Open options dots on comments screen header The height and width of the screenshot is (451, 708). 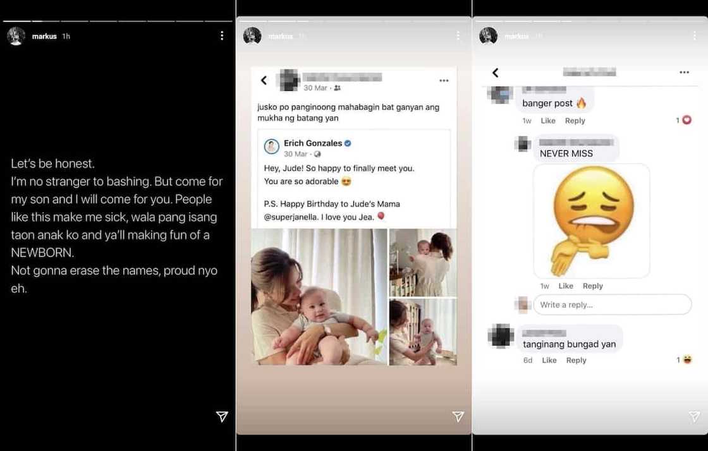point(684,72)
